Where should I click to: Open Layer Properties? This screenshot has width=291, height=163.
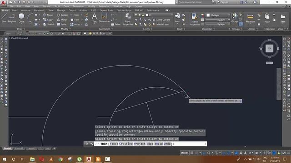128,19
